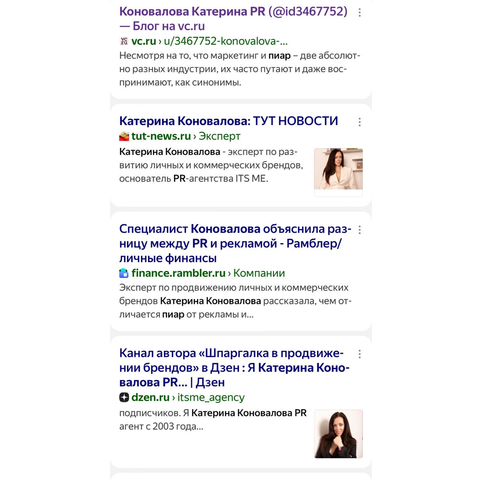Click the finance.rambler.ru favicon
Viewport: 482px width, 482px height.
pyautogui.click(x=124, y=273)
